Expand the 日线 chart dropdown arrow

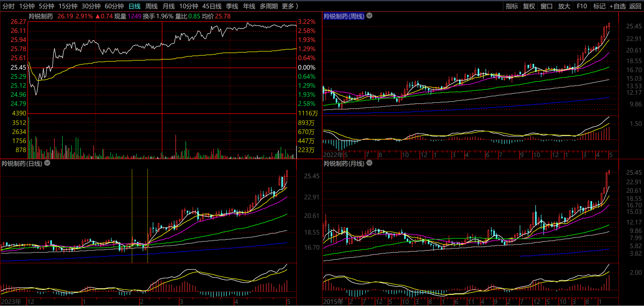pos(47,163)
